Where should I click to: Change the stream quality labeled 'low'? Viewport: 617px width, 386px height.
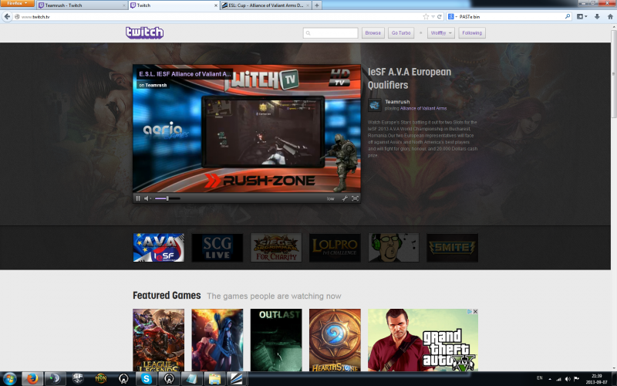(331, 199)
